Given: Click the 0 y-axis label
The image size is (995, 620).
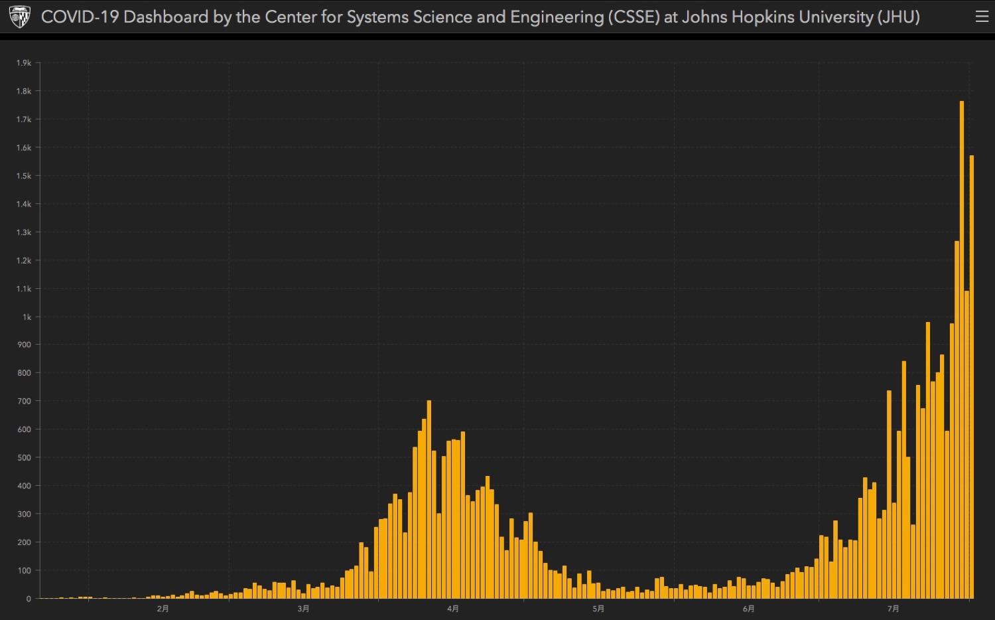Looking at the screenshot, I should pos(29,599).
